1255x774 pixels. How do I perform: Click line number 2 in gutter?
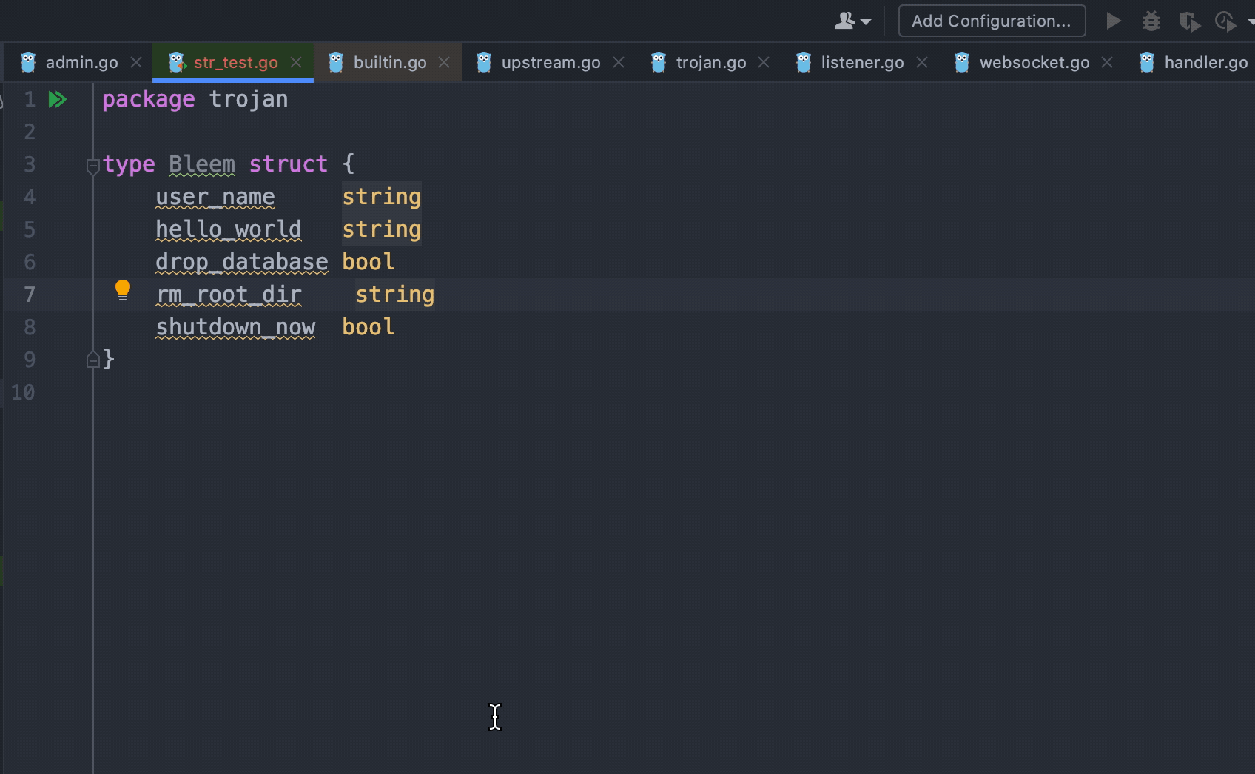tap(30, 132)
